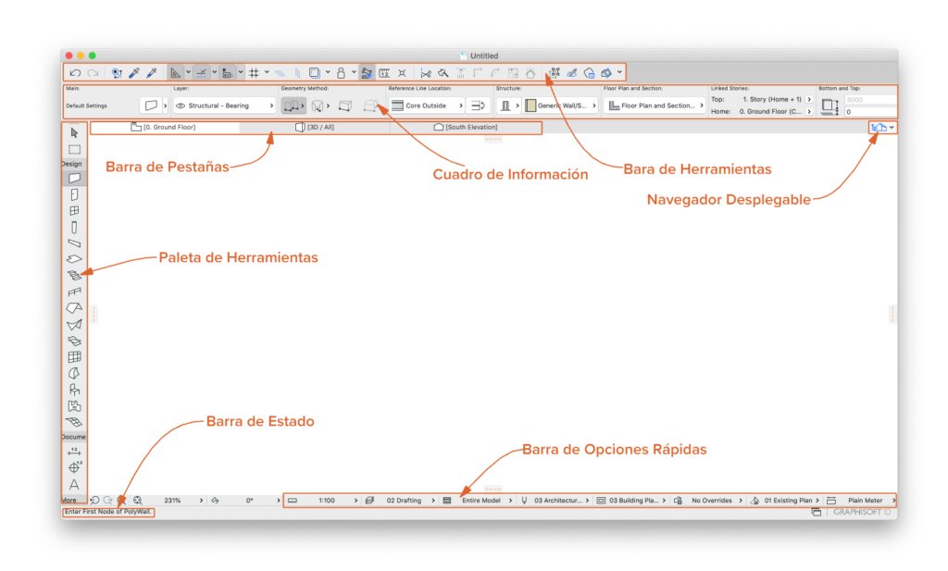Click the Undo arrow in the toolbar

pyautogui.click(x=75, y=72)
